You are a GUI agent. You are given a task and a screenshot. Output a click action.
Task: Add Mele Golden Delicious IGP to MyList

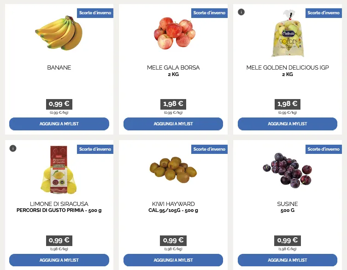click(x=288, y=124)
